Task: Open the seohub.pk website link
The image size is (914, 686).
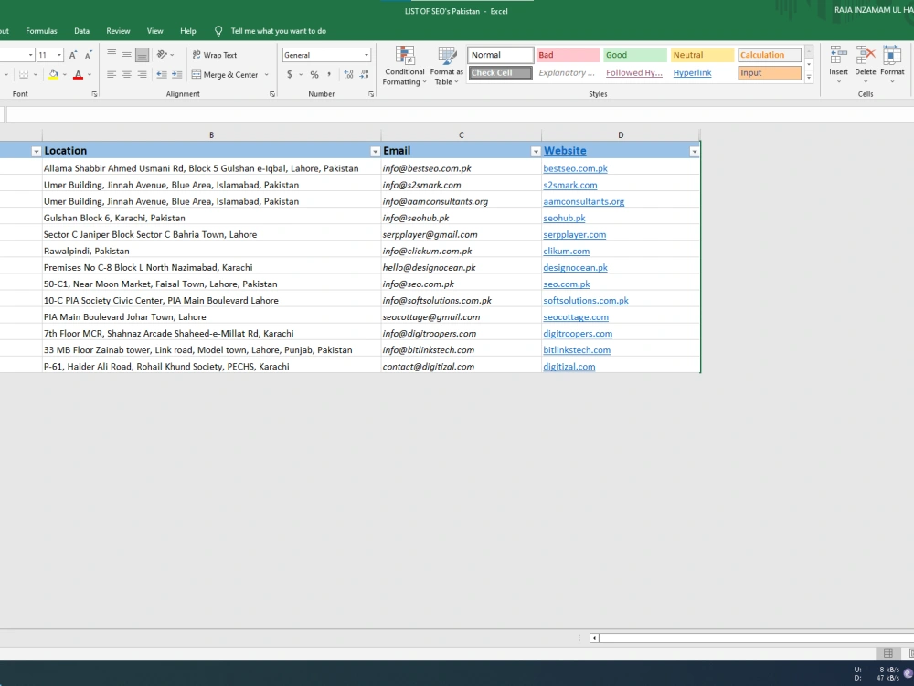Action: coord(564,219)
